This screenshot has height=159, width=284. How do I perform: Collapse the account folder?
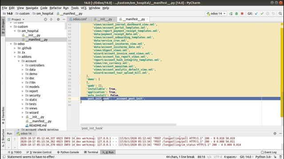[x=19, y=61]
